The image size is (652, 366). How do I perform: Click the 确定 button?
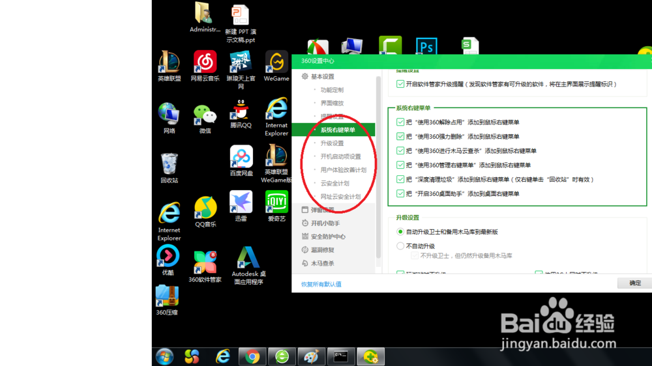coord(634,283)
